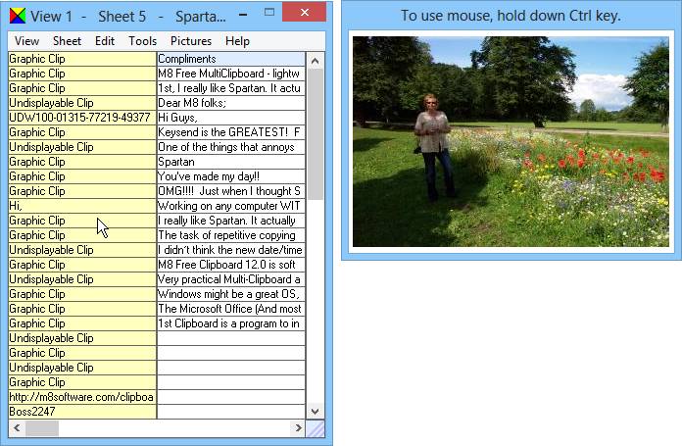The image size is (682, 446).
Task: Select the http://m8software.com/clipboa clip
Action: (82, 397)
